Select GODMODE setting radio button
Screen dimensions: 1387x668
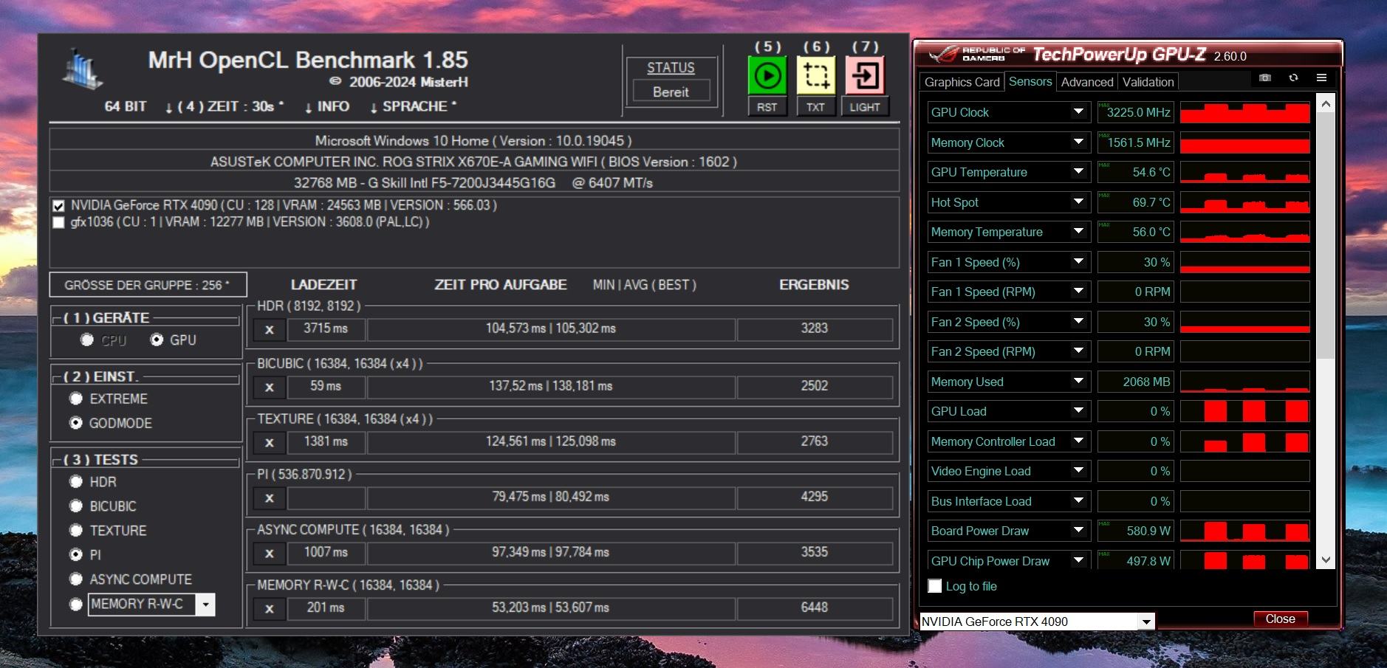(75, 423)
